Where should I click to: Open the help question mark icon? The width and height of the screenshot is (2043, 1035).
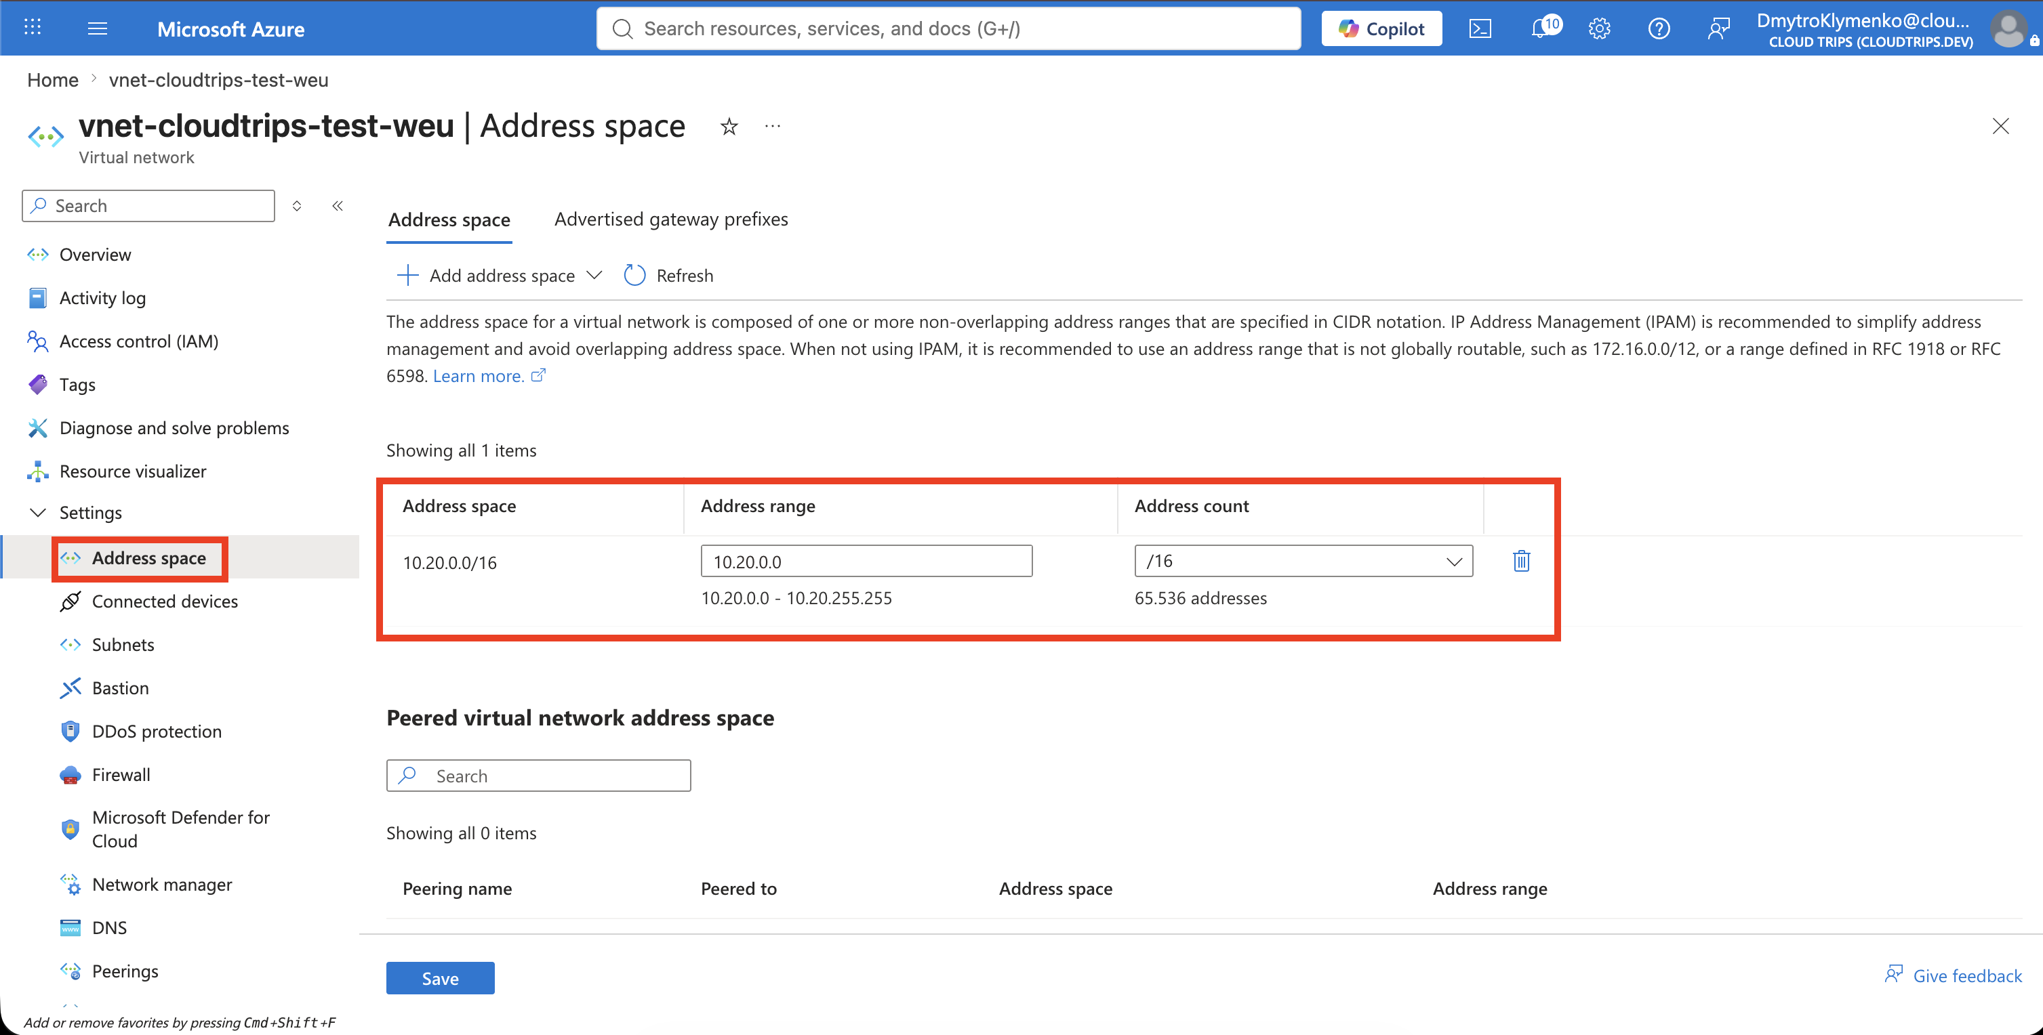tap(1659, 29)
